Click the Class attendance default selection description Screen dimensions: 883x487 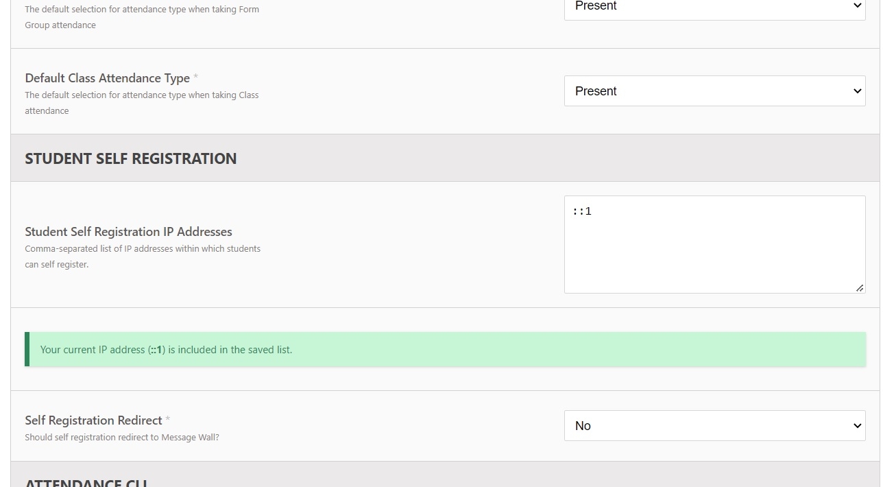(142, 103)
